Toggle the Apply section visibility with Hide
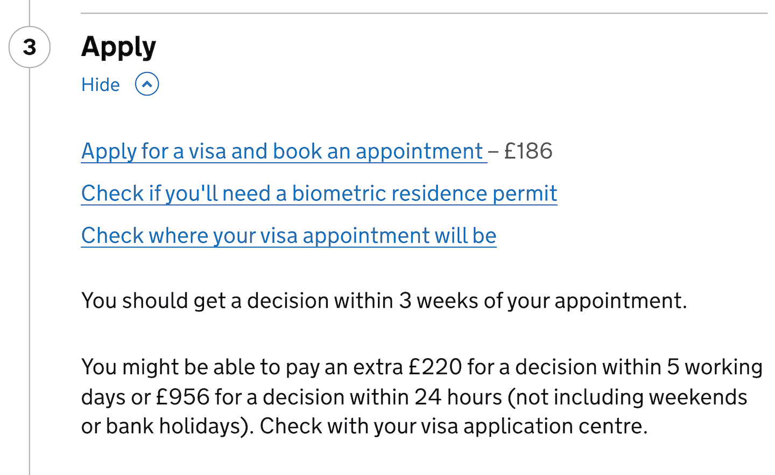This screenshot has height=475, width=775. coord(101,84)
